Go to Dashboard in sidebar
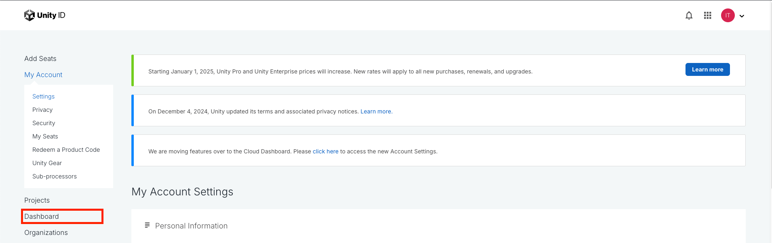This screenshot has height=243, width=772. [x=42, y=216]
